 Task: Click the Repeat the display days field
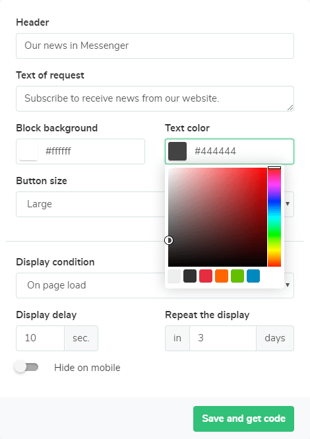point(223,338)
